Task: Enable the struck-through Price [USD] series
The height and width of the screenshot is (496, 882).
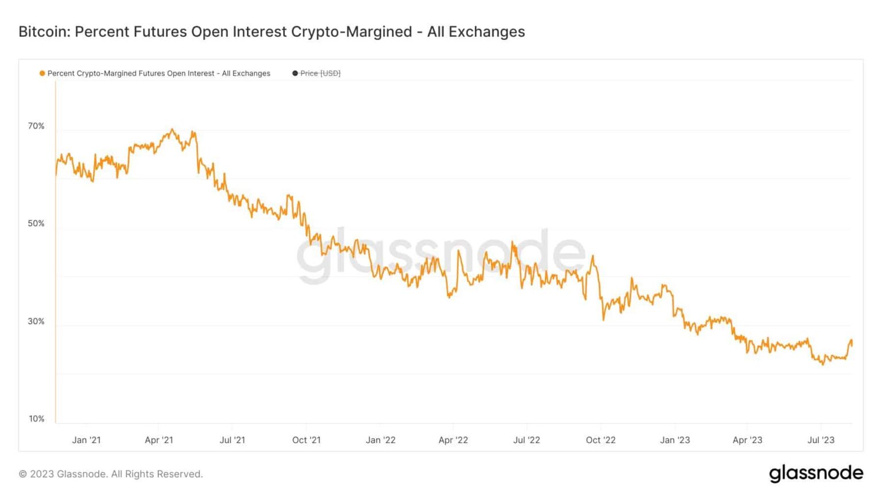Action: tap(320, 73)
